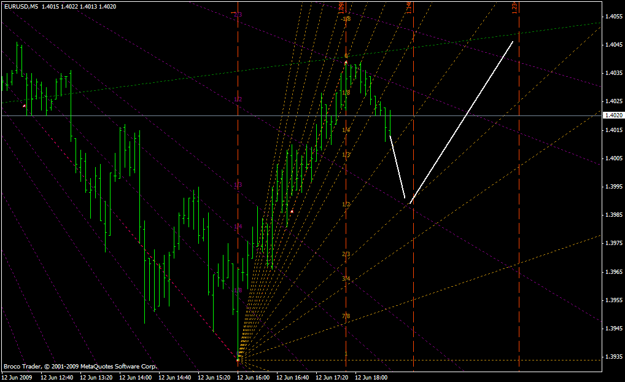Select the anchor point at the chart's lowest price
Viewport: 625px width, 382px height.
click(x=238, y=360)
